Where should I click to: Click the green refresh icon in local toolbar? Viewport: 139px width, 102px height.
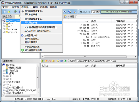[65, 61]
